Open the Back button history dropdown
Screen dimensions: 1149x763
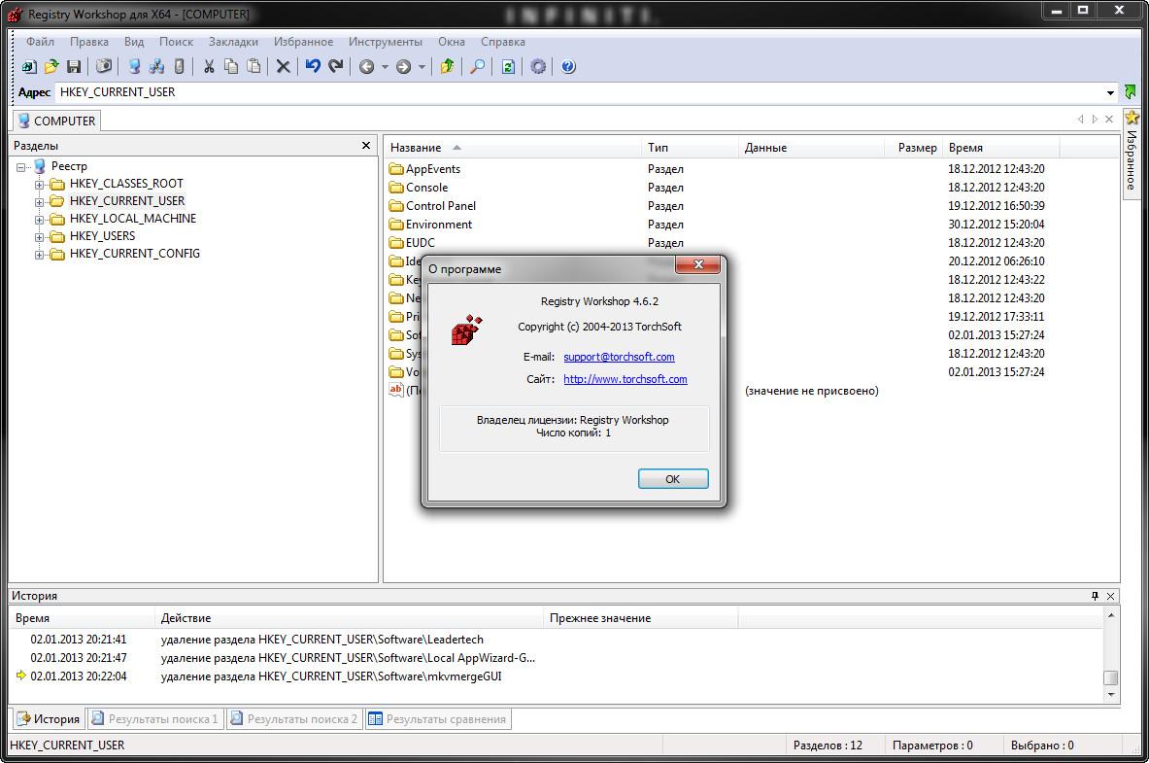point(385,67)
